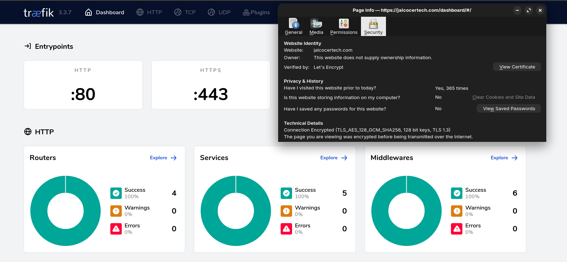The height and width of the screenshot is (262, 567).
Task: Click the website value jalcocertech.com
Action: (333, 50)
